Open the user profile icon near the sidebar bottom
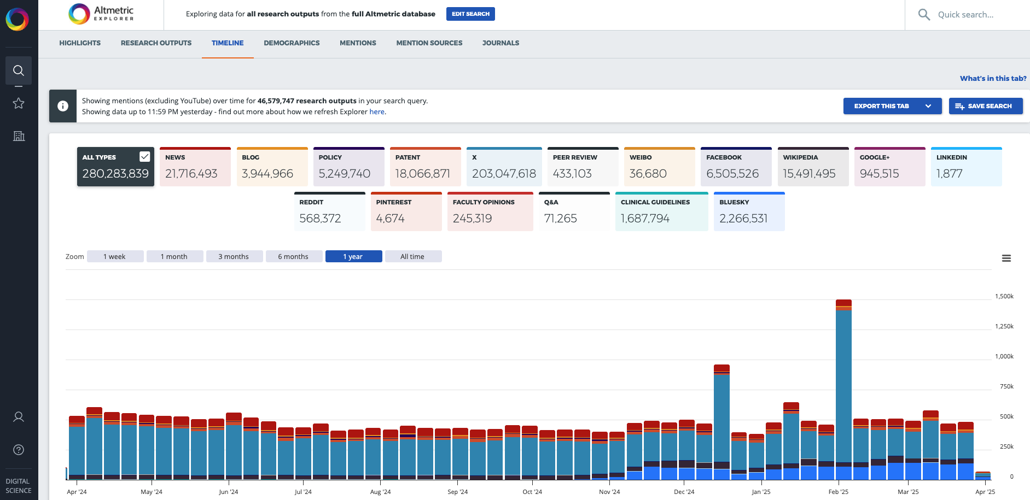 19,416
